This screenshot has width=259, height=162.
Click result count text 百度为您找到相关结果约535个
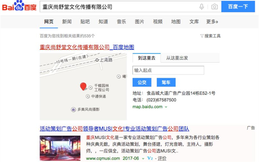67,36
